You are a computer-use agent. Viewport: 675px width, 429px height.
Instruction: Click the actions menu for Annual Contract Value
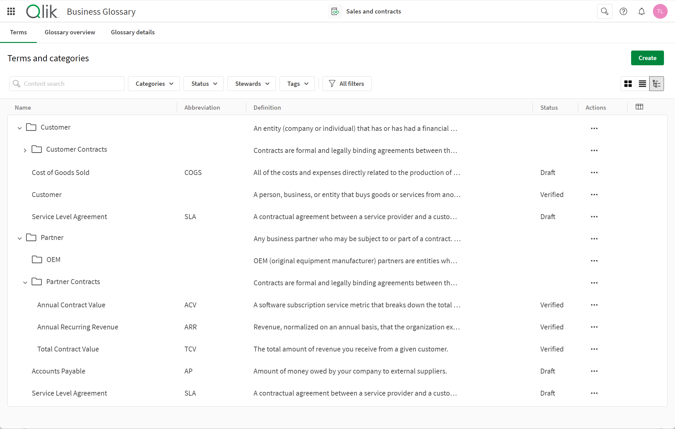(594, 305)
